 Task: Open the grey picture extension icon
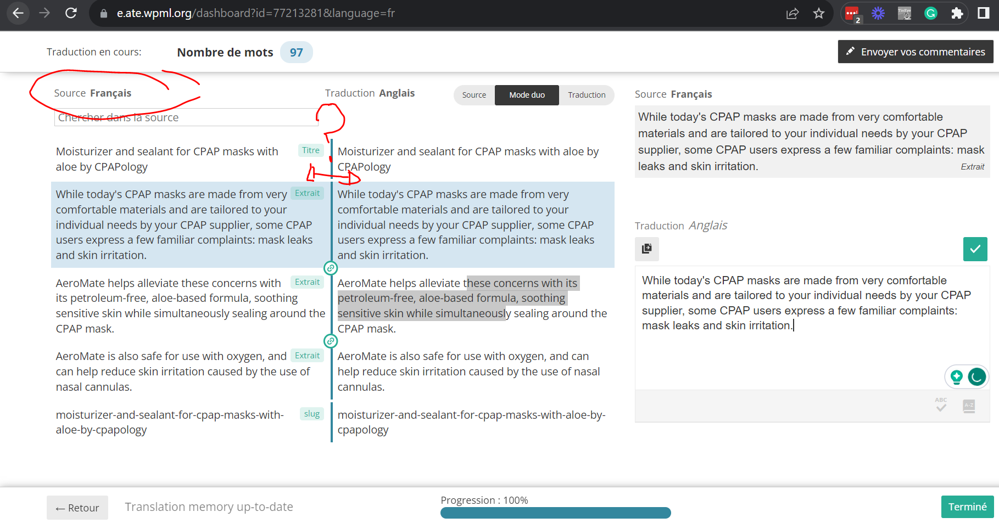click(905, 13)
